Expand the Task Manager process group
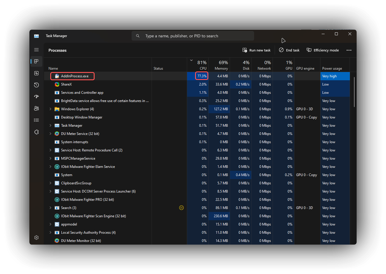The width and height of the screenshot is (386, 274). [x=50, y=126]
